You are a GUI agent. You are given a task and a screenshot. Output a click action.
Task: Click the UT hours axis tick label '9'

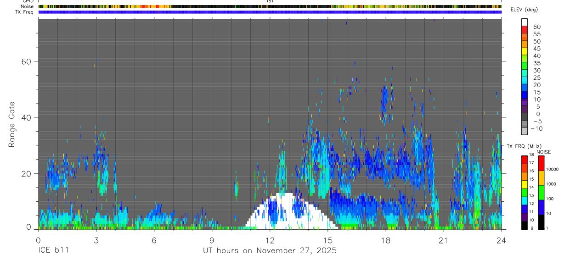(212, 240)
